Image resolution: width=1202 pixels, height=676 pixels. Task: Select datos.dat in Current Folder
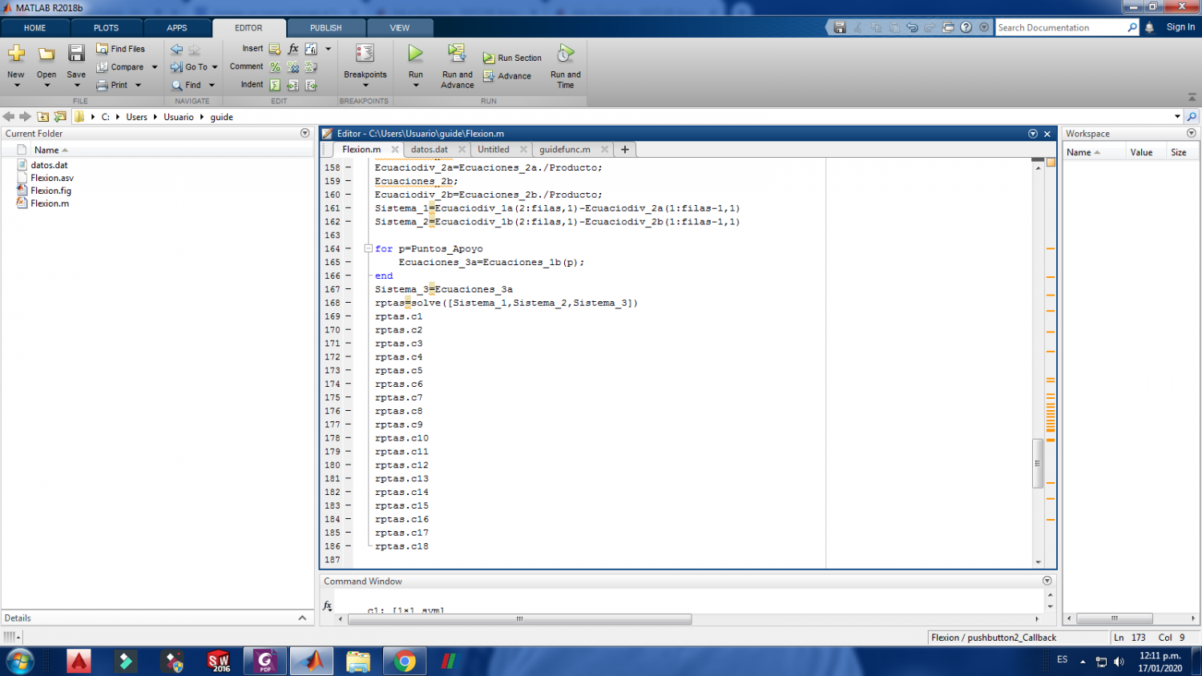tap(50, 165)
